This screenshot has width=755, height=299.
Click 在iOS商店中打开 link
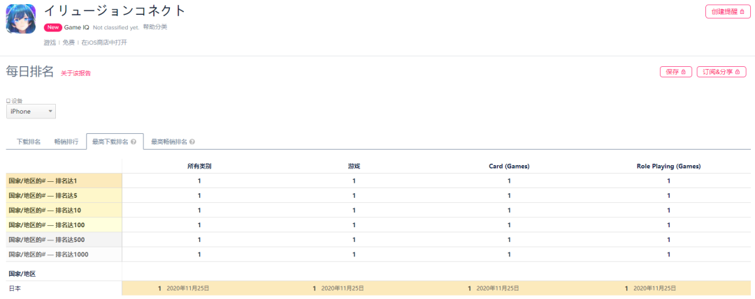coord(104,43)
